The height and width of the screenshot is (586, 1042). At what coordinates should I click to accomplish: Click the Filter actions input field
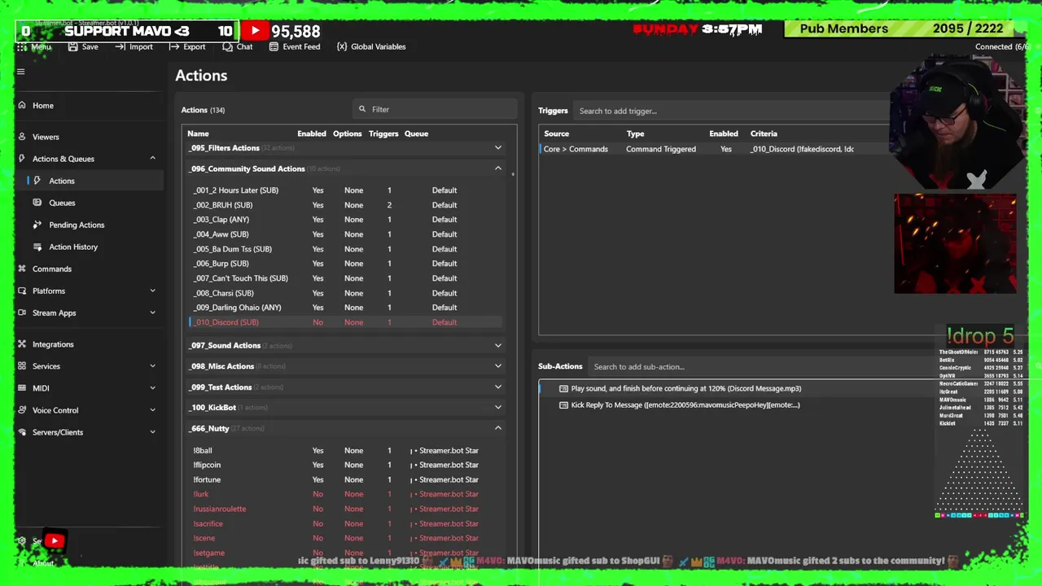click(x=436, y=109)
